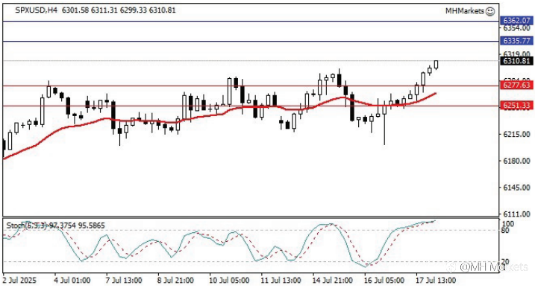Click the 4 Jul 01:00 time label
Image resolution: width=535 pixels, height=288 pixels.
[72, 281]
